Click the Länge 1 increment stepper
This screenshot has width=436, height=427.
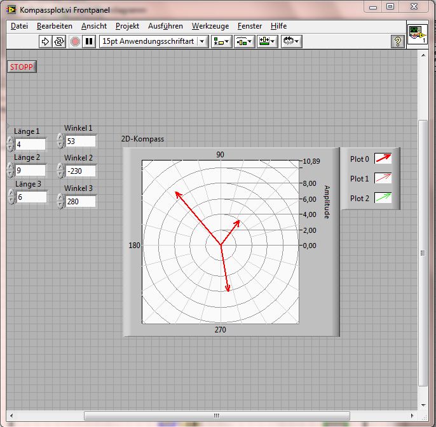coord(10,140)
